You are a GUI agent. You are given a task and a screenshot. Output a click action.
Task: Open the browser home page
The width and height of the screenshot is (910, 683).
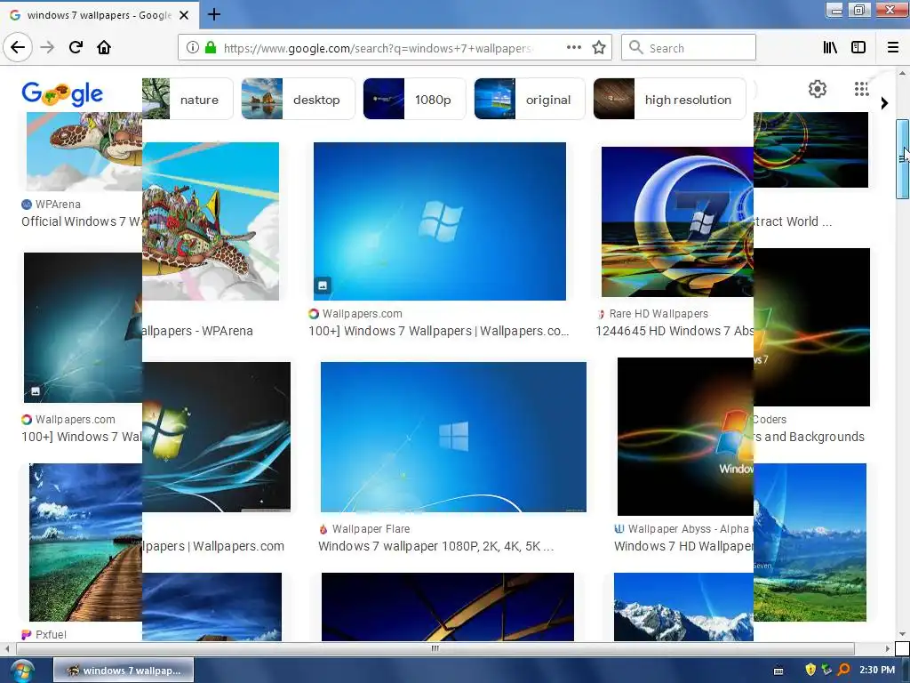(x=104, y=47)
